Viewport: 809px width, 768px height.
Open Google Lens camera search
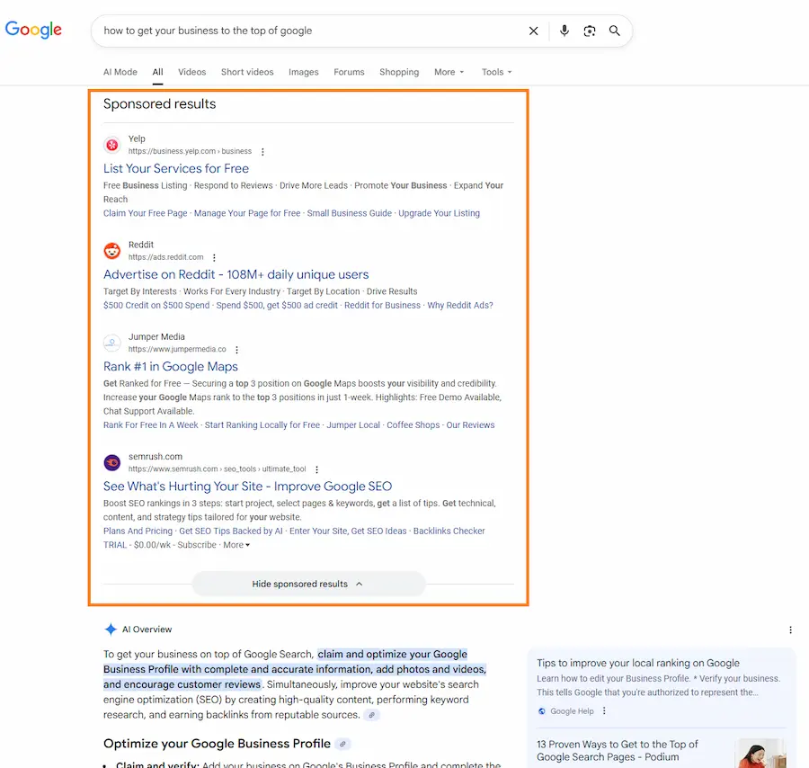[590, 31]
